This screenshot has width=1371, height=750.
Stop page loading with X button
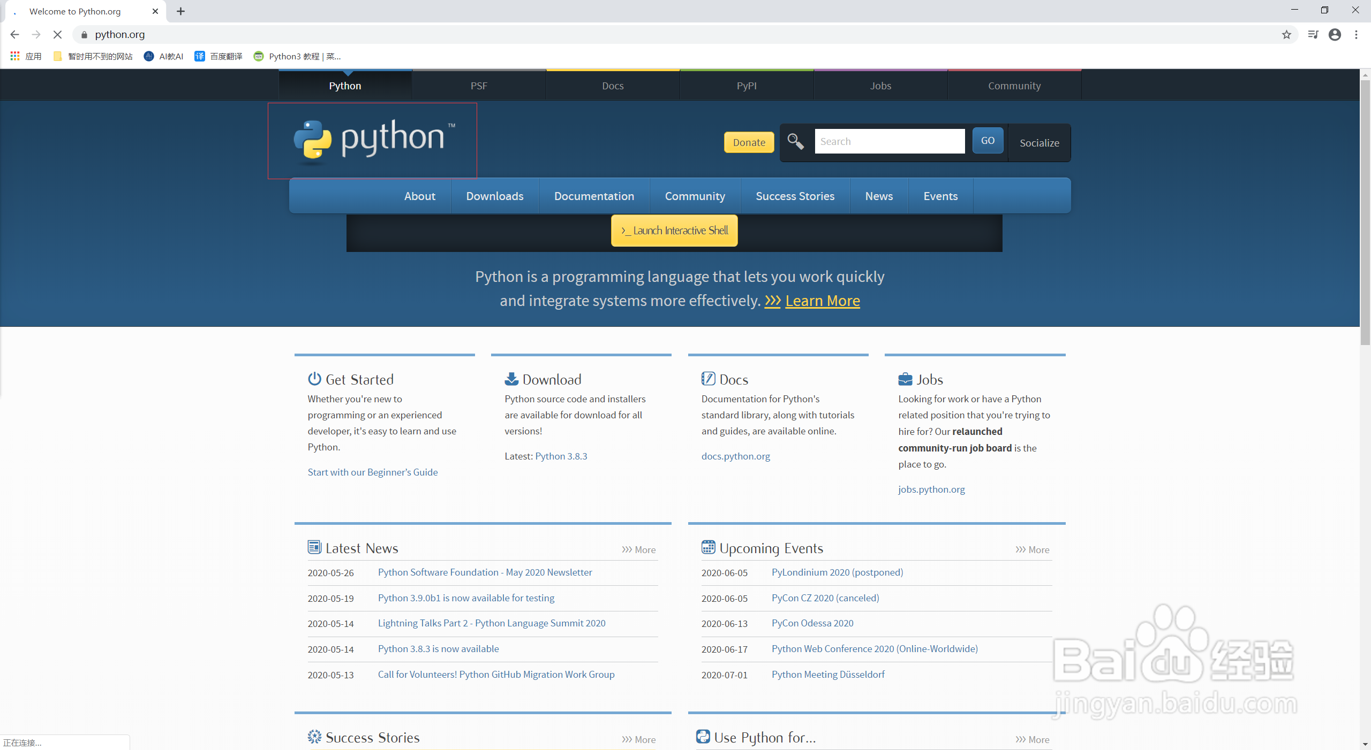(58, 35)
